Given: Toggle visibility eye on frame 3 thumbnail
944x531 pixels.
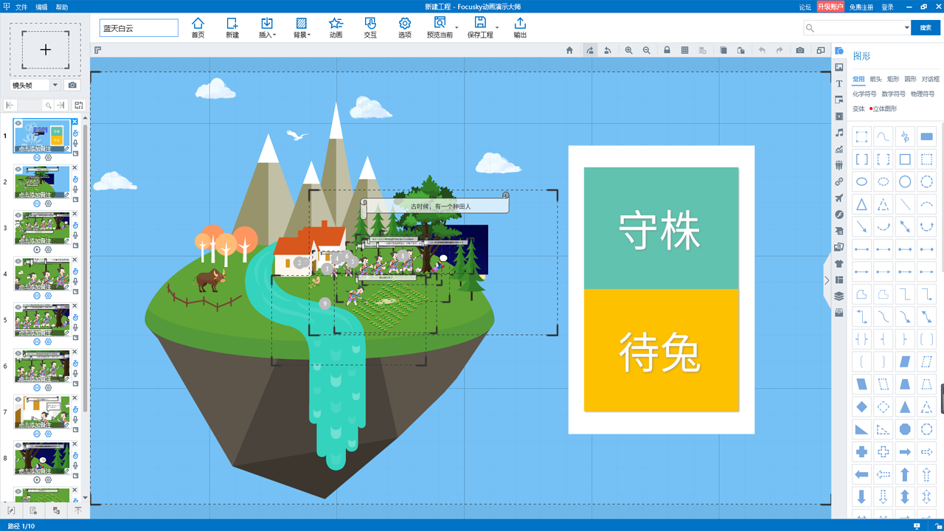Looking at the screenshot, I should pos(18,215).
